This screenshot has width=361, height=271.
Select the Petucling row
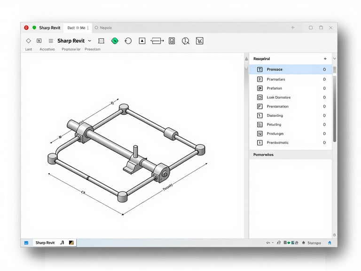[290, 124]
